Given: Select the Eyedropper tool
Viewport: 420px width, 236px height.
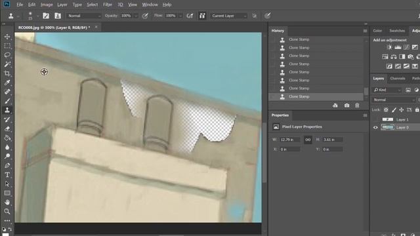Looking at the screenshot, I should point(7,83).
